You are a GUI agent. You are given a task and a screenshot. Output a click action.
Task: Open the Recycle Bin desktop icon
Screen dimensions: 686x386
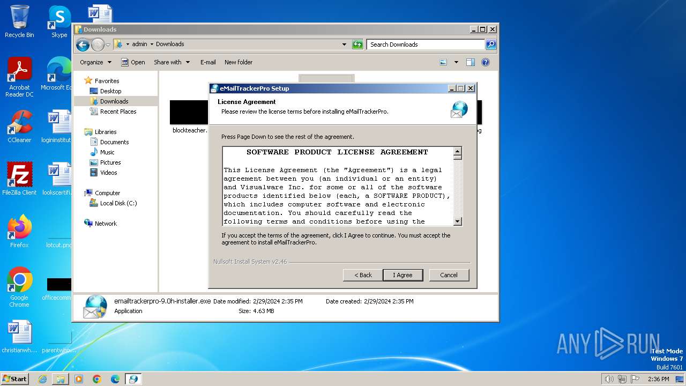[19, 21]
